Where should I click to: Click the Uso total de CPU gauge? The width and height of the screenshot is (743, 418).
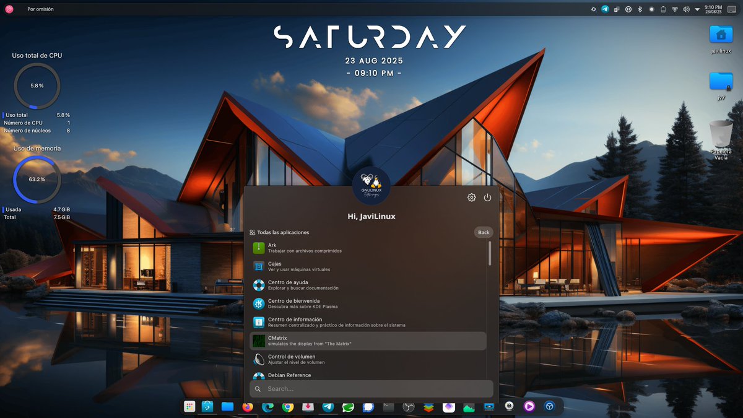click(37, 85)
